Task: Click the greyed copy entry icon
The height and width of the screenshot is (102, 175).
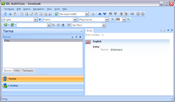Action: [x=36, y=14]
